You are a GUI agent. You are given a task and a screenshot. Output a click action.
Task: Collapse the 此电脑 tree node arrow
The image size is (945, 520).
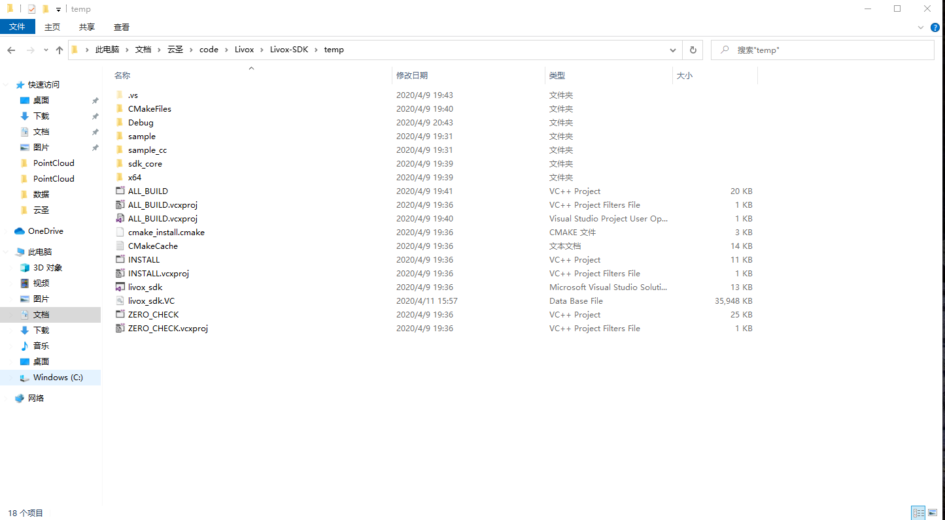click(x=7, y=252)
